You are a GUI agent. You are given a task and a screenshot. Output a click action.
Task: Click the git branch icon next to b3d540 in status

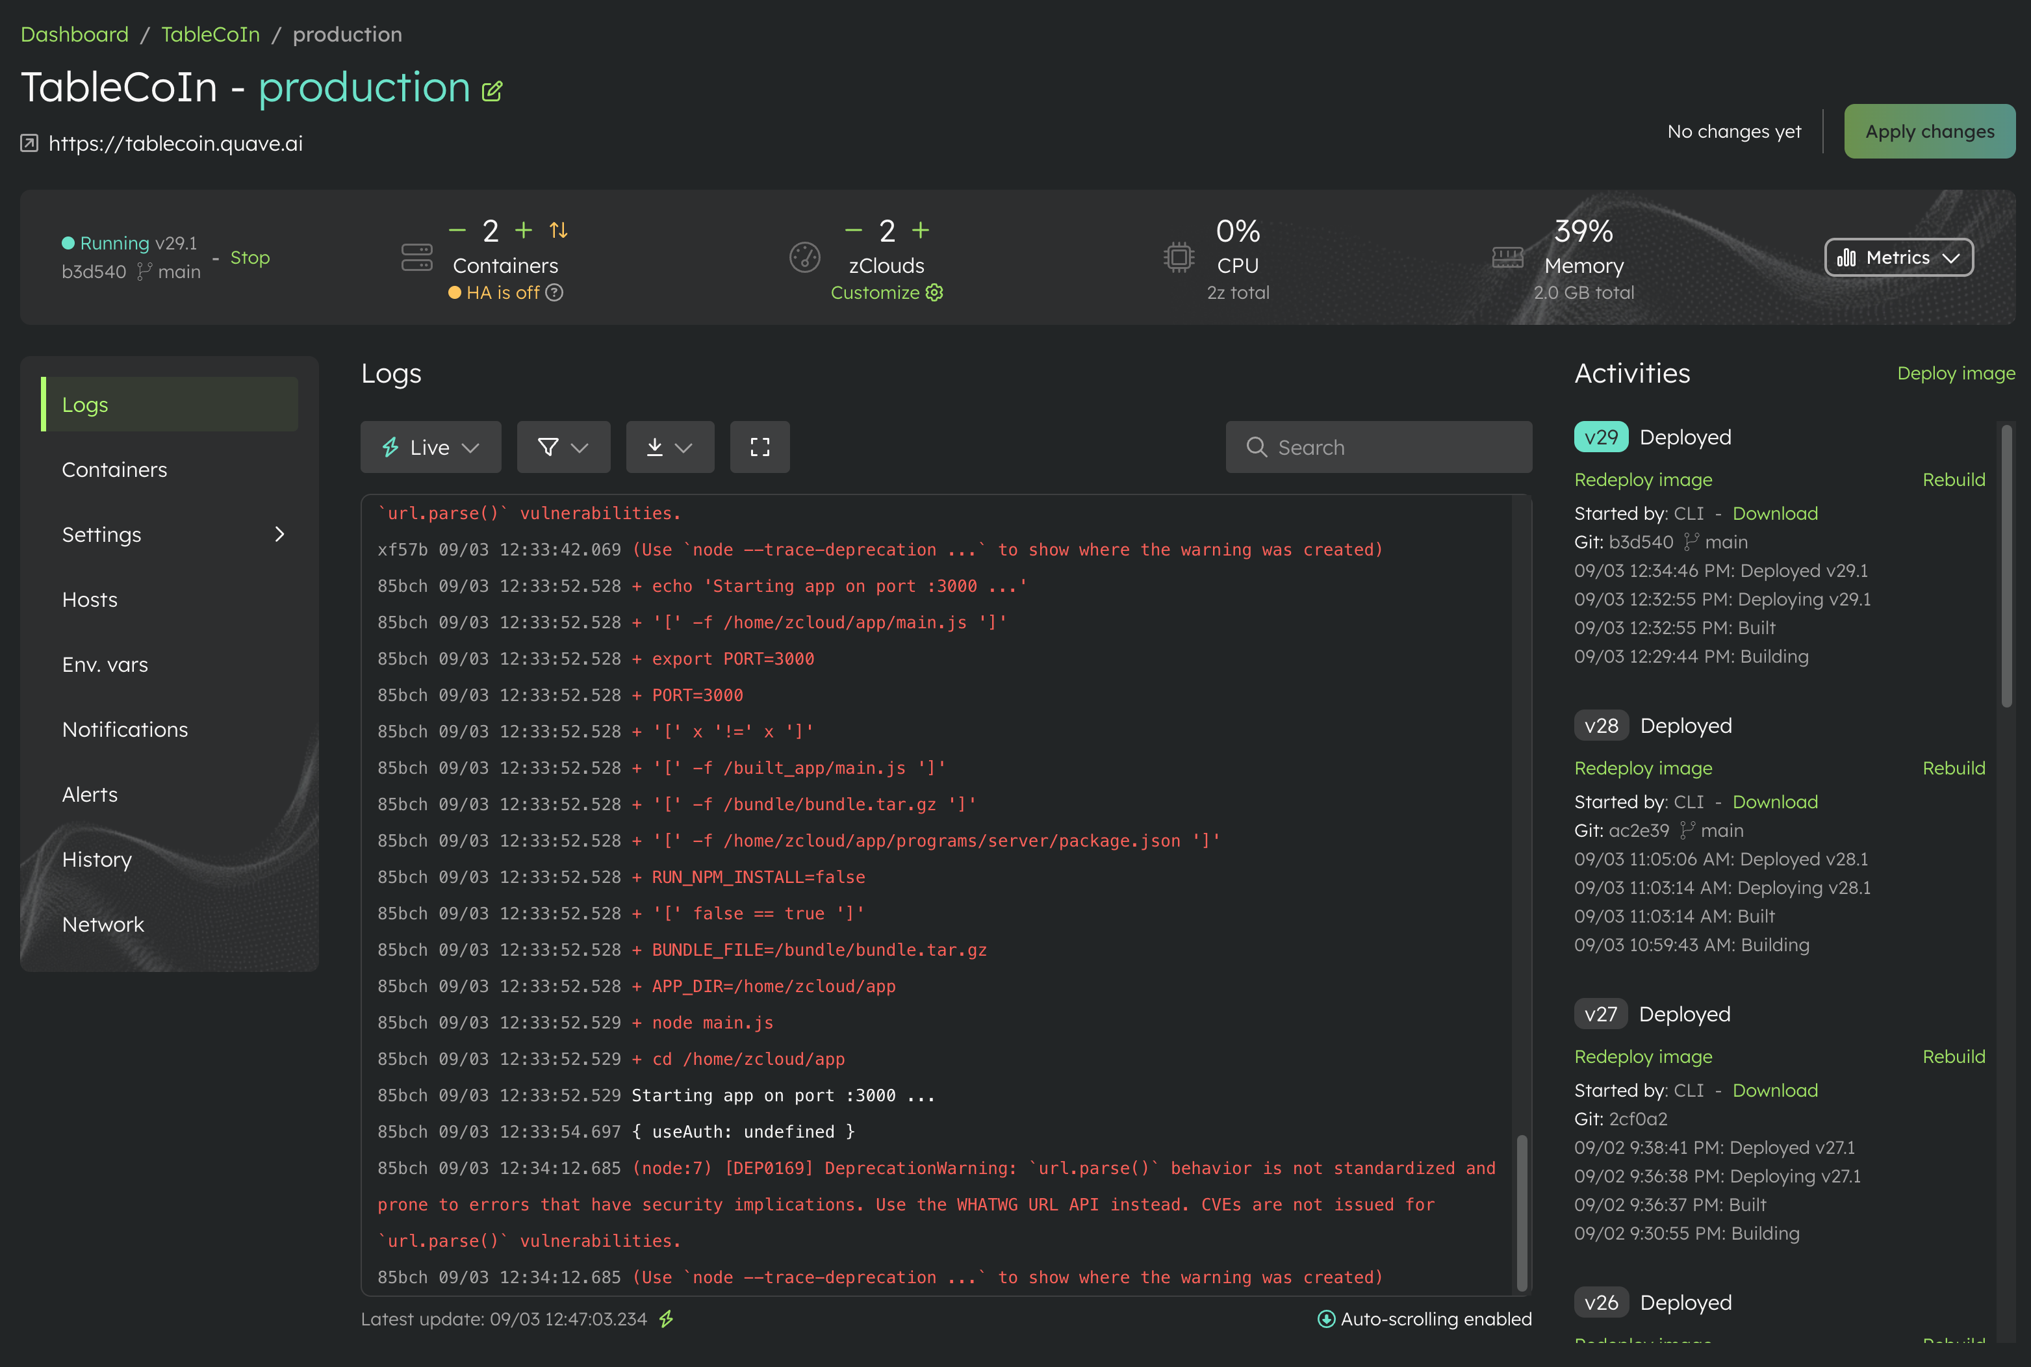pyautogui.click(x=144, y=272)
